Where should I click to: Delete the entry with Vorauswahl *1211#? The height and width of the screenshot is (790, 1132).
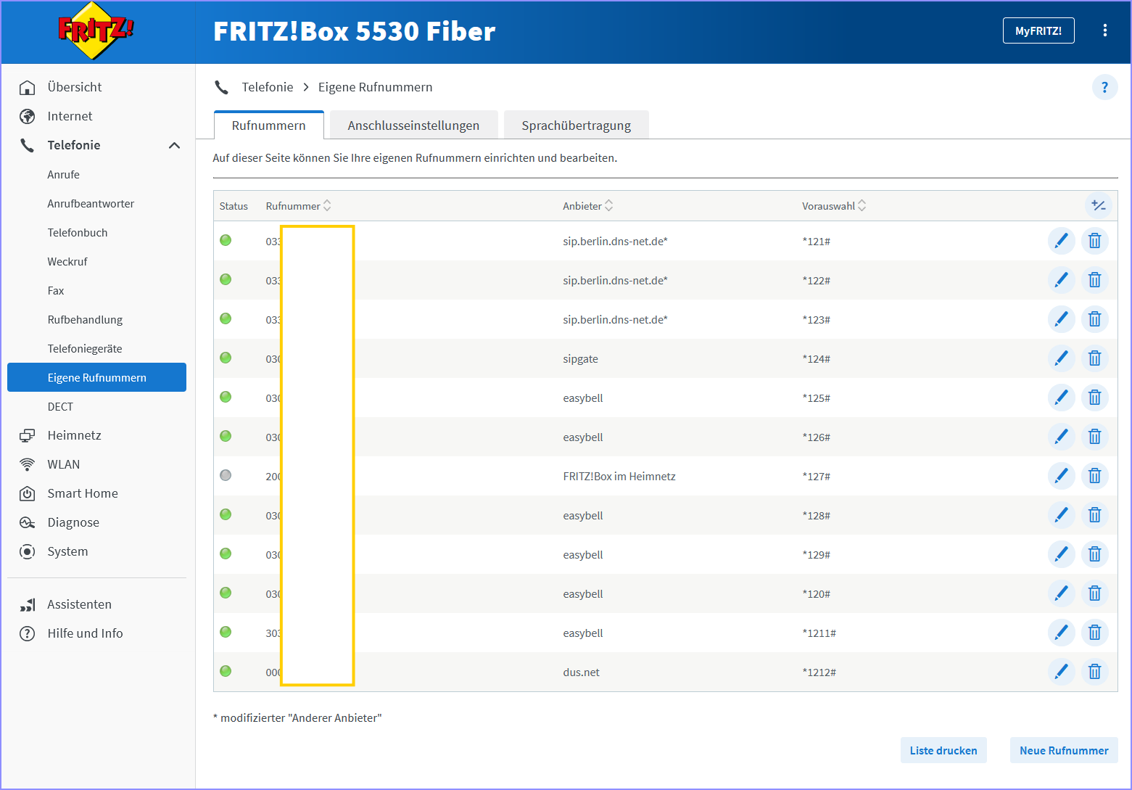[1094, 633]
